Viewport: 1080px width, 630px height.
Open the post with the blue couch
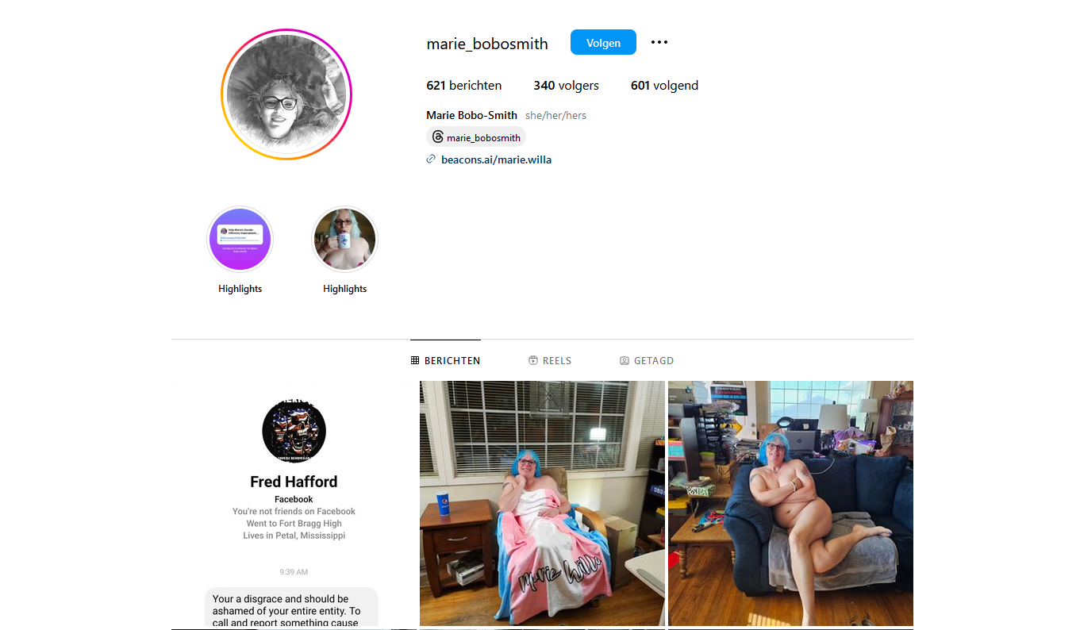coord(790,504)
